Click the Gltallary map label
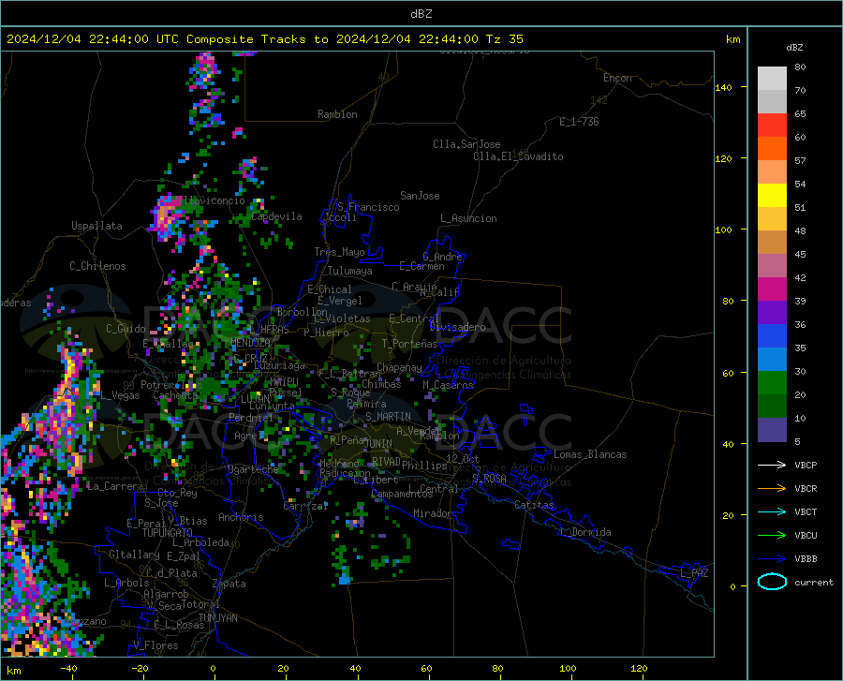The width and height of the screenshot is (843, 681). [134, 555]
